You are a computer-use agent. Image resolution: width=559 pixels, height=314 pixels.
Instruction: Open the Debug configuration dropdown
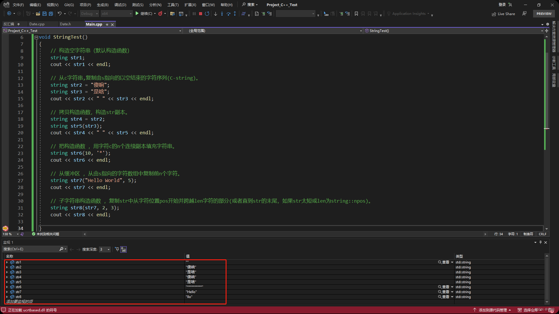[x=89, y=14]
